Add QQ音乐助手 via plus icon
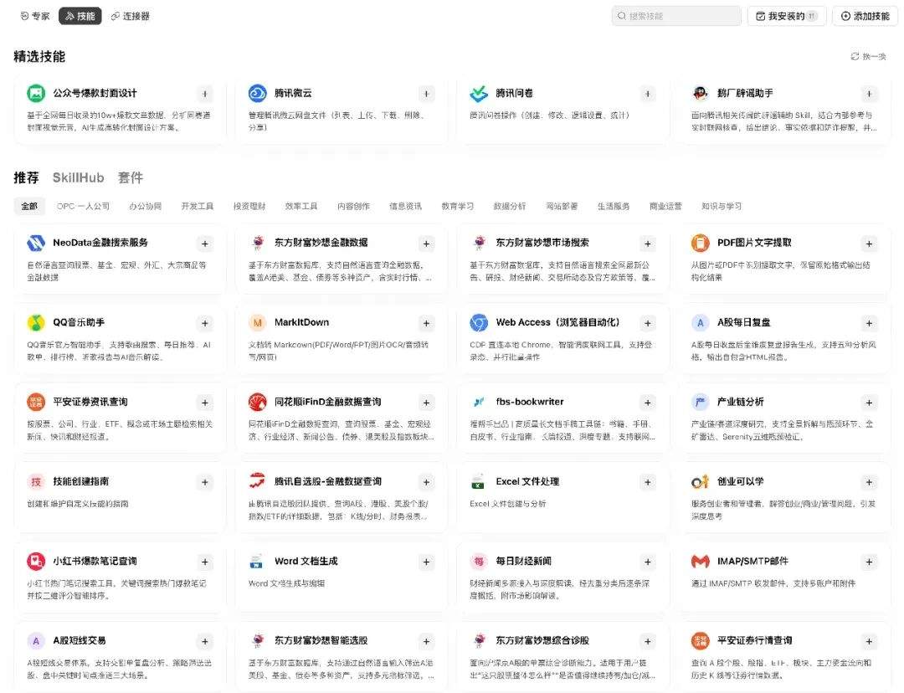Image resolution: width=904 pixels, height=693 pixels. (x=205, y=323)
